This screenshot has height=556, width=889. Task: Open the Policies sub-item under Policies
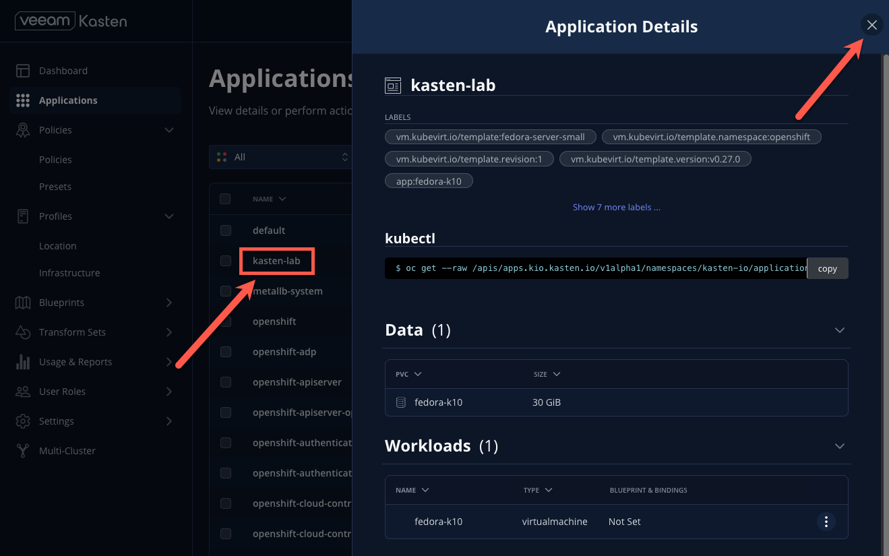(55, 160)
